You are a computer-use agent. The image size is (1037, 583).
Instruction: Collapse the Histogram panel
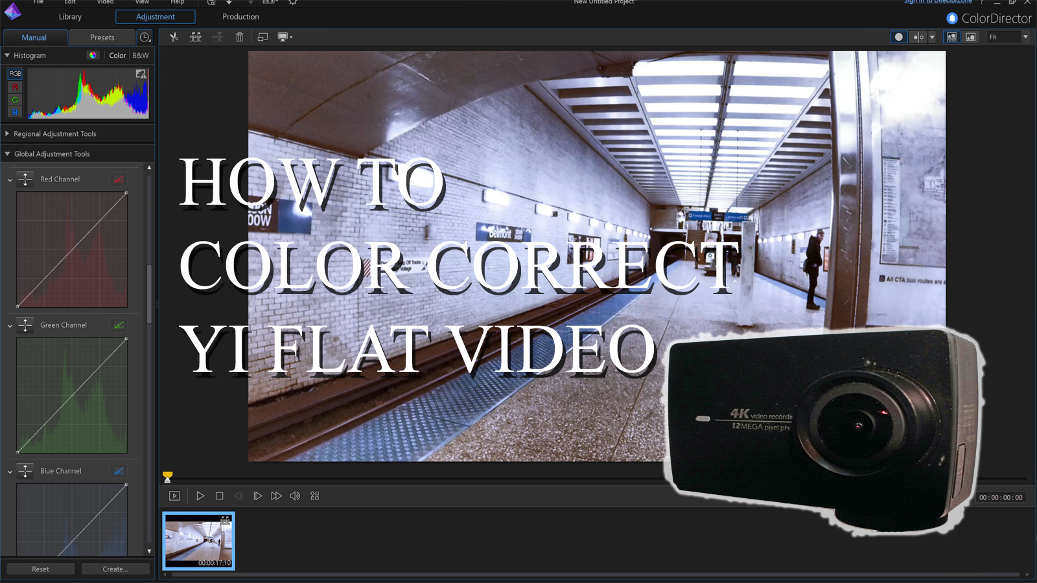point(6,55)
